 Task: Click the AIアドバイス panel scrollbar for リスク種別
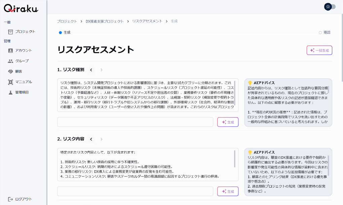pos(329,90)
